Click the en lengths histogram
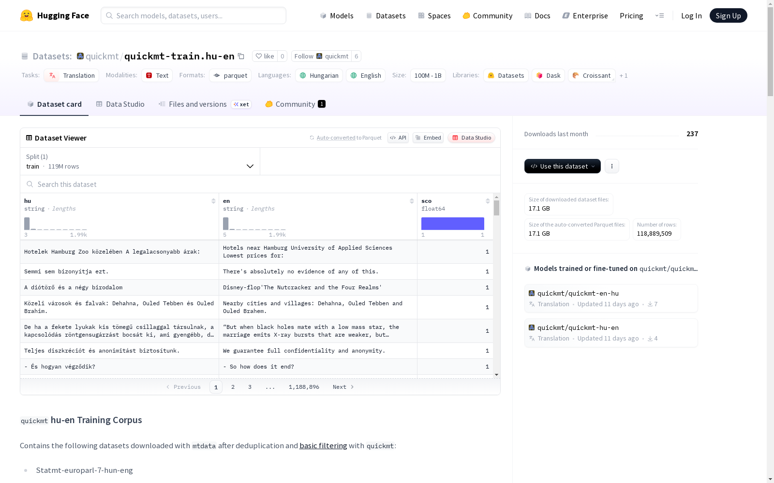This screenshot has height=483, width=774. tap(254, 224)
